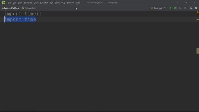Screen dimensions: 199x112
Task: Open the Refactor menu
Action: click(44, 3)
